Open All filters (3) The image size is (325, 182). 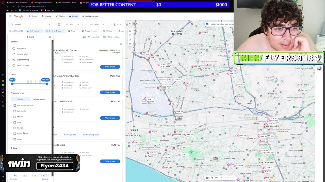[x=16, y=31]
